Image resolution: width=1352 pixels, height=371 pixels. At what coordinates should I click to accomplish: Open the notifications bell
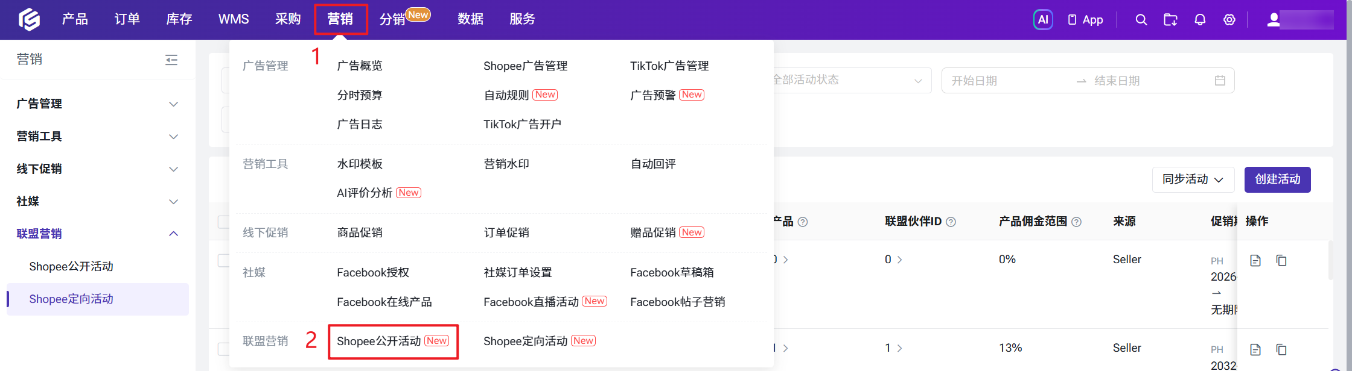(x=1200, y=20)
